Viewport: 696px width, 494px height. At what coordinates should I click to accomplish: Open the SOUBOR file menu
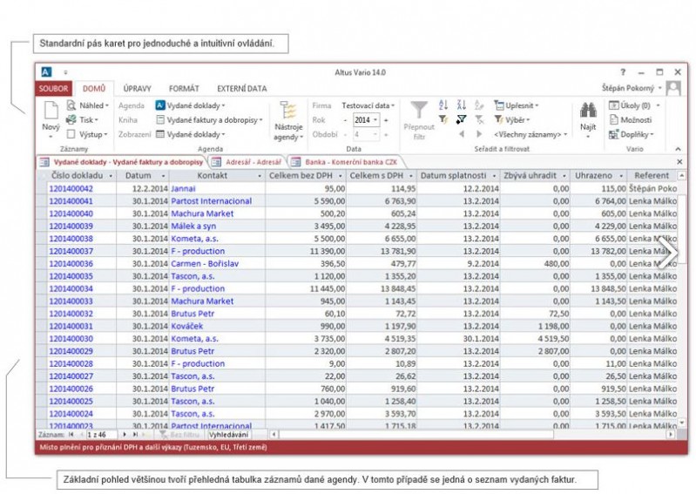[x=54, y=88]
